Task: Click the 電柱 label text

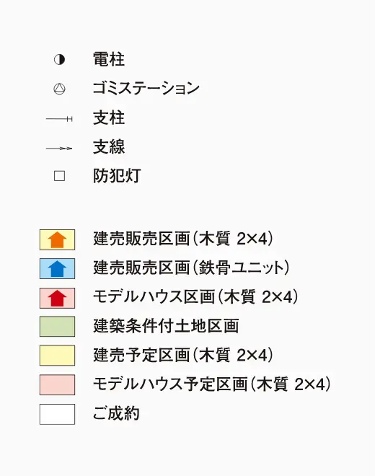Action: point(109,59)
